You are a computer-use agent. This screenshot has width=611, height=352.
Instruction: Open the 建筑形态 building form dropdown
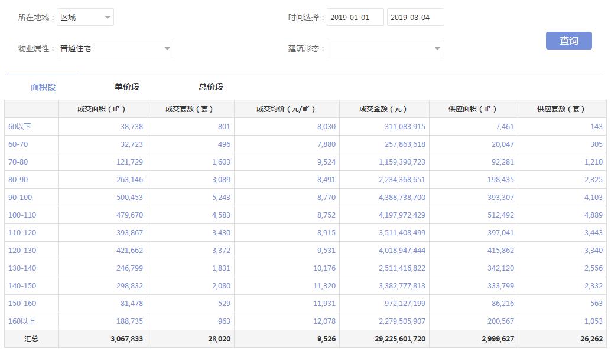385,48
